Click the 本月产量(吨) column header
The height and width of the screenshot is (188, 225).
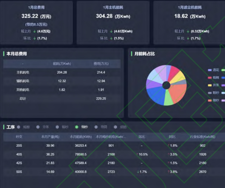tap(50, 137)
